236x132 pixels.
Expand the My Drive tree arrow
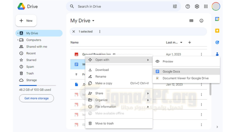pyautogui.click(x=18, y=33)
